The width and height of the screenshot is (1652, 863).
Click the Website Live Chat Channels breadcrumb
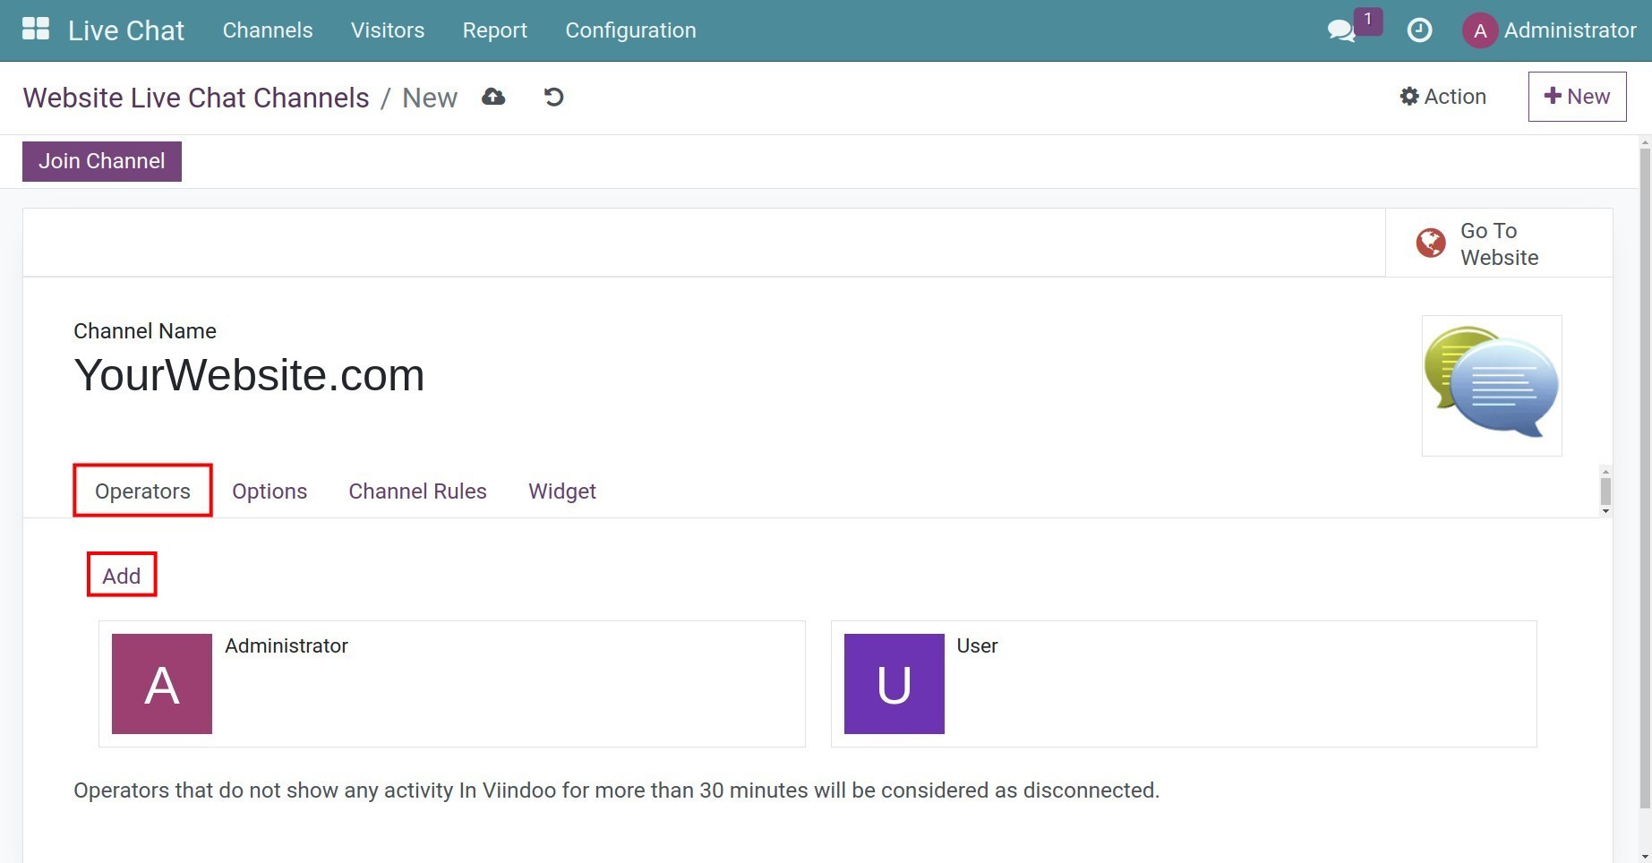tap(196, 98)
